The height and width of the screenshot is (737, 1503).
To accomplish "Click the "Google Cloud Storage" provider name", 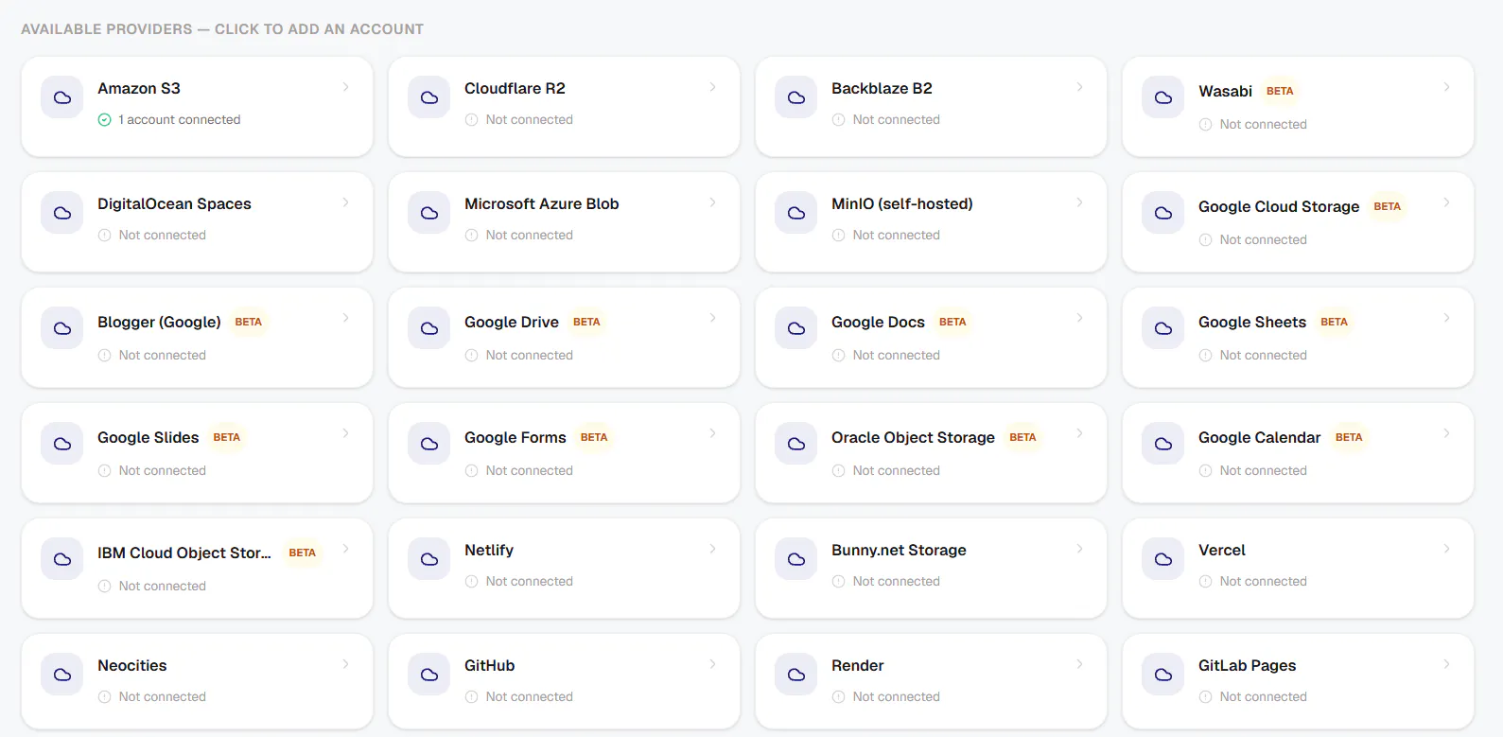I will tap(1279, 207).
